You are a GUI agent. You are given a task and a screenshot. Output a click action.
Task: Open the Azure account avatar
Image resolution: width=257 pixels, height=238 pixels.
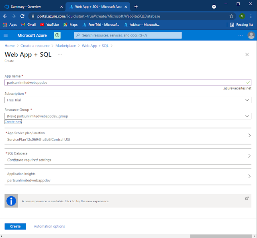click(x=251, y=35)
